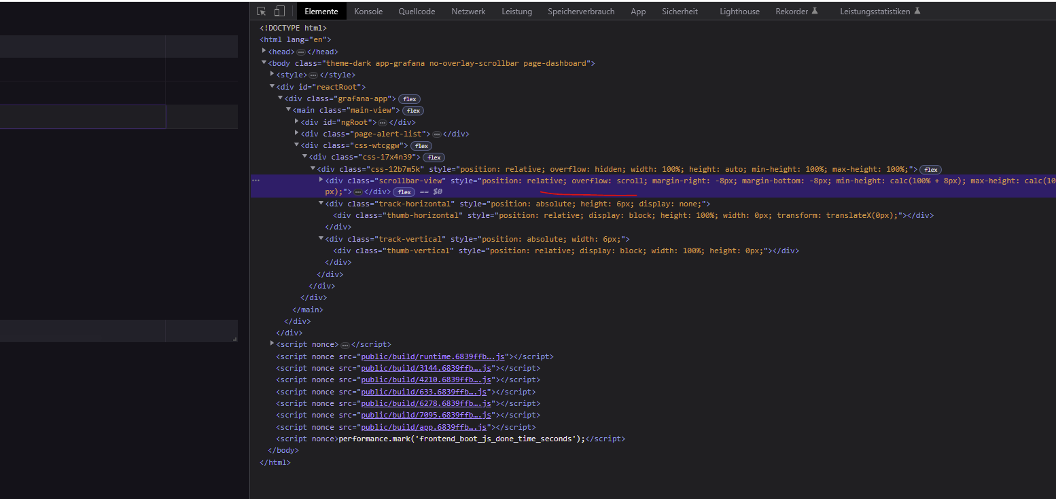The width and height of the screenshot is (1056, 499).
Task: Collapse the reactRoot div node
Action: point(272,86)
